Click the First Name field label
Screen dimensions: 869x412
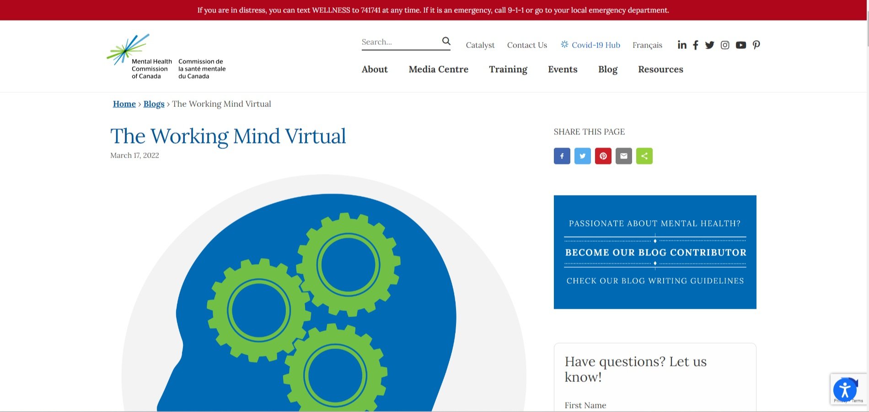(x=585, y=405)
